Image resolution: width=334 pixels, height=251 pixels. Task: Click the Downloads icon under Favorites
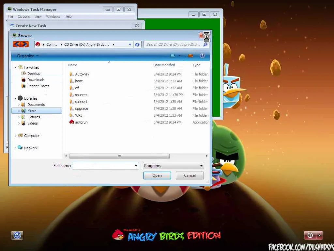23,80
